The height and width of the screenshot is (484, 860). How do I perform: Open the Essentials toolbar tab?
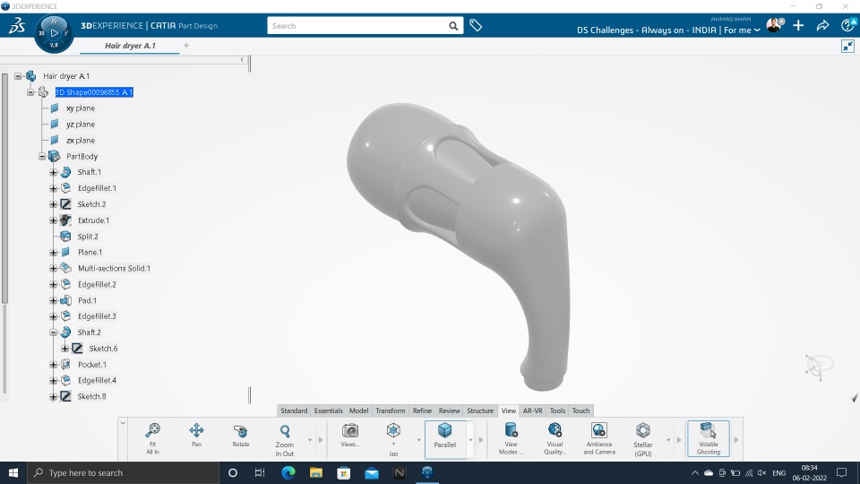click(x=328, y=411)
